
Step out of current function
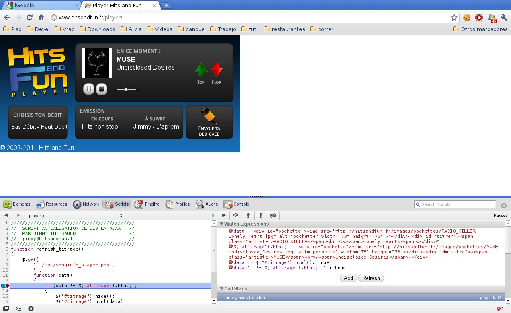[260, 216]
